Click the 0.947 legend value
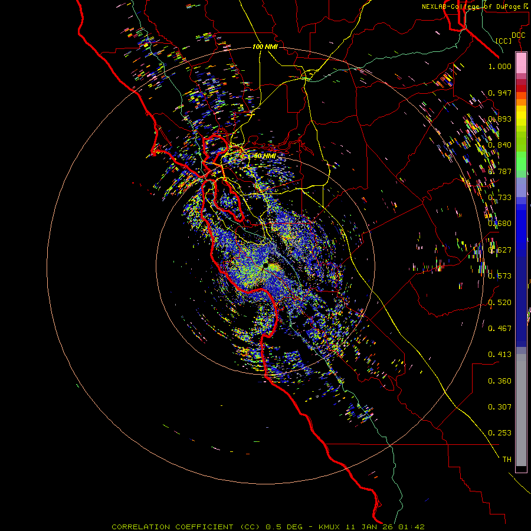The image size is (531, 531). (500, 93)
